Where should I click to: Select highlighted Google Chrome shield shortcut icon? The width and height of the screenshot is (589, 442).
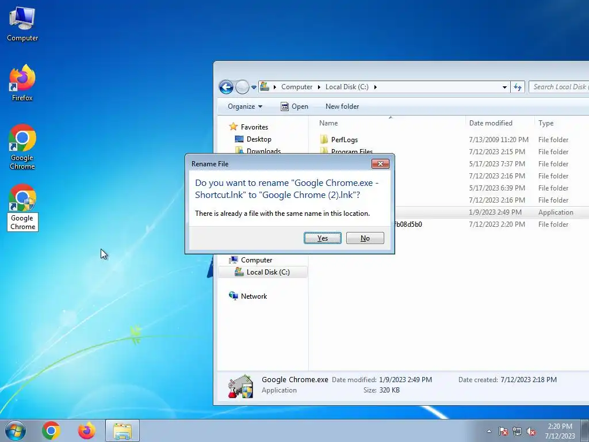[22, 198]
